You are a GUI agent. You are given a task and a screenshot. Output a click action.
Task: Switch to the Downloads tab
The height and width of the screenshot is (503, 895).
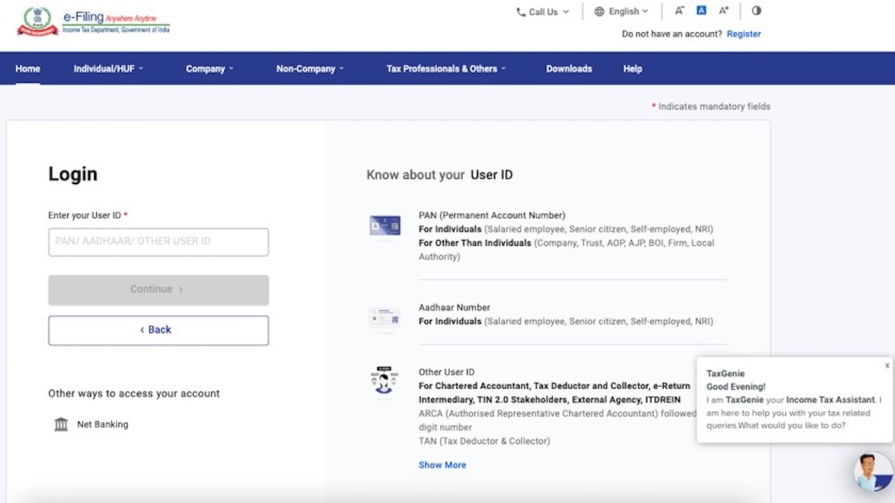click(x=568, y=68)
